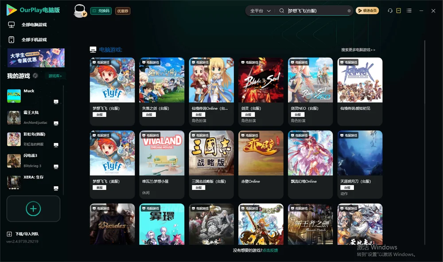Click the OurPlay logo in the header
Image resolution: width=443 pixels, height=262 pixels.
33,10
